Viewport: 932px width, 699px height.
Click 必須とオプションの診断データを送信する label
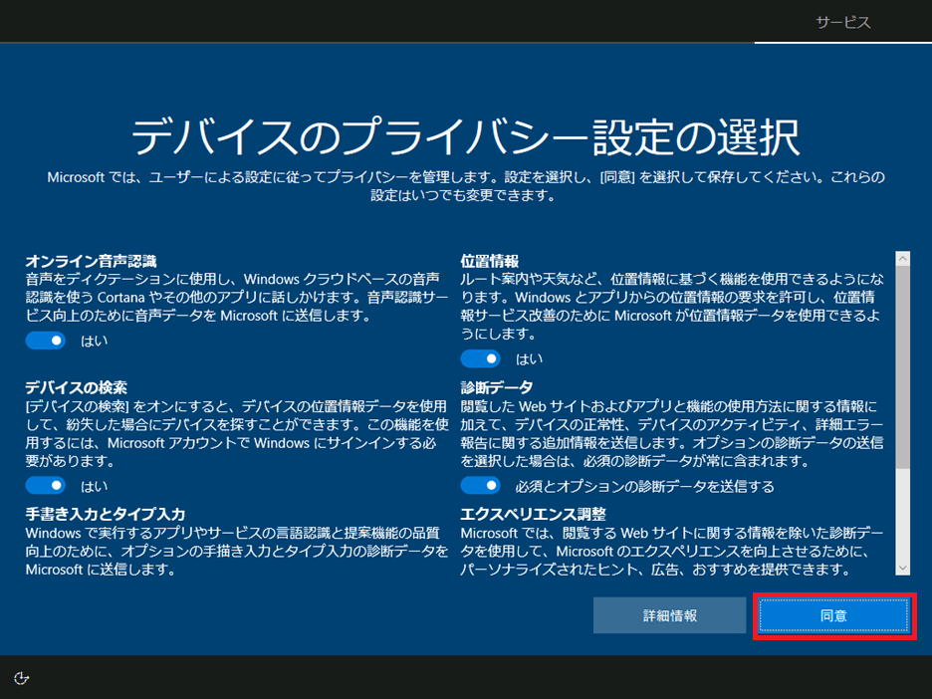(645, 486)
